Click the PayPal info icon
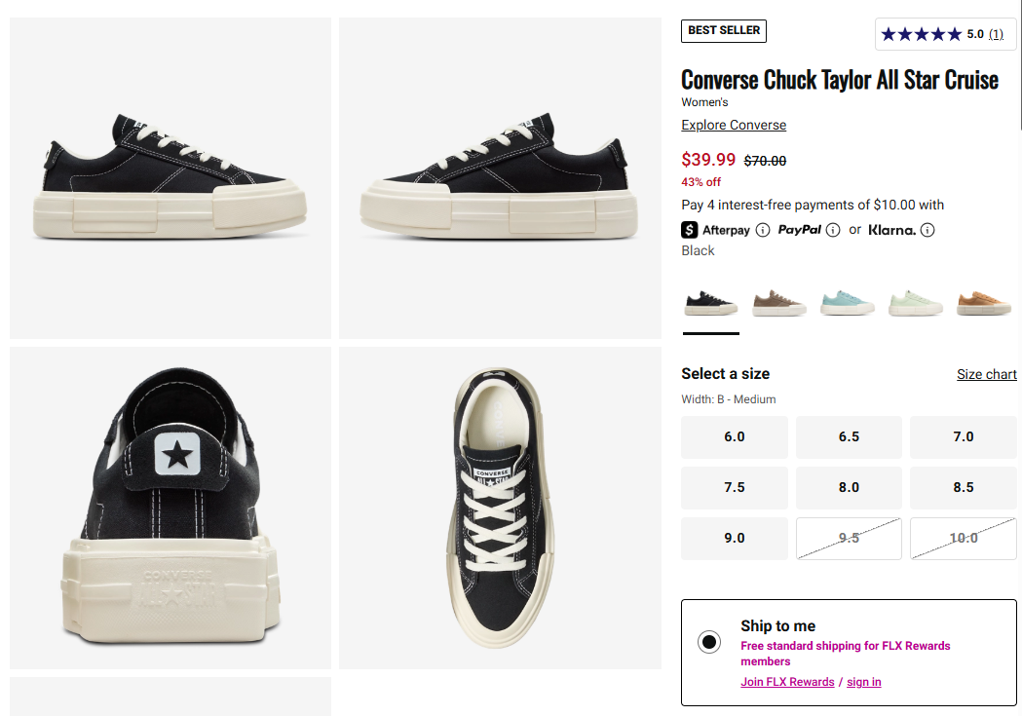This screenshot has height=716, width=1022. click(833, 230)
